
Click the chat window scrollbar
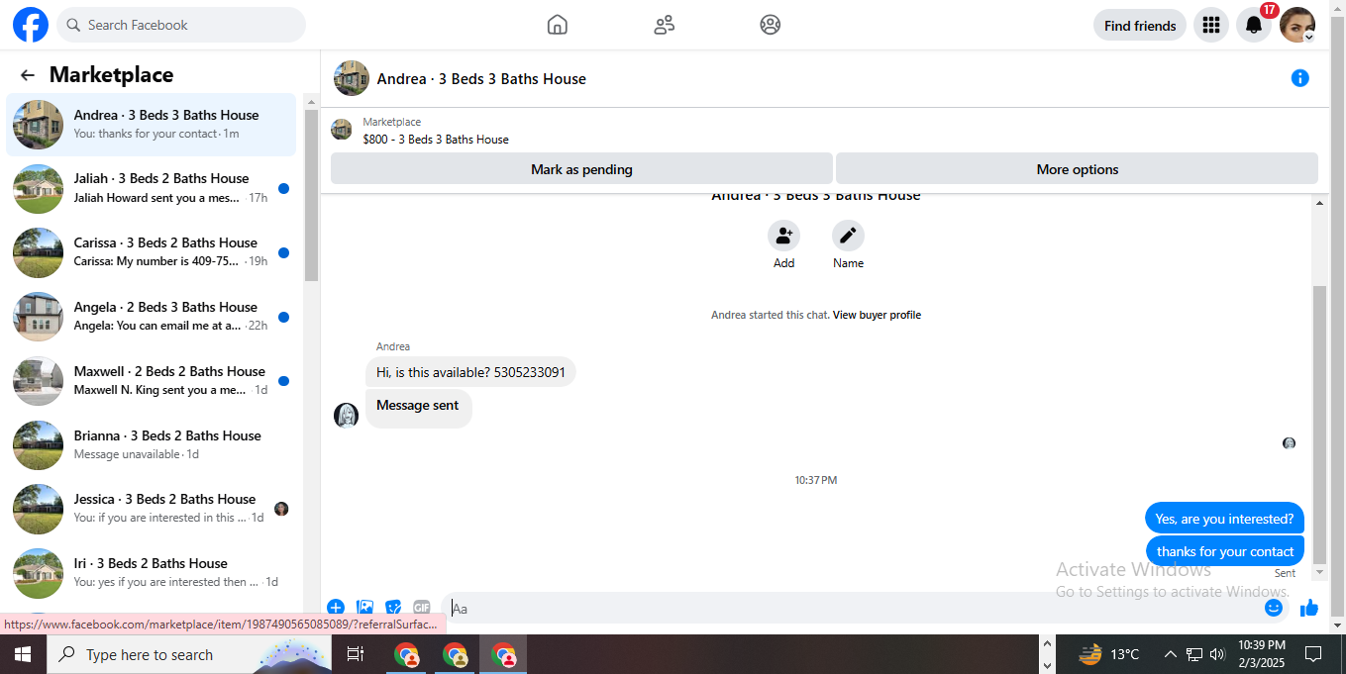tap(1318, 426)
